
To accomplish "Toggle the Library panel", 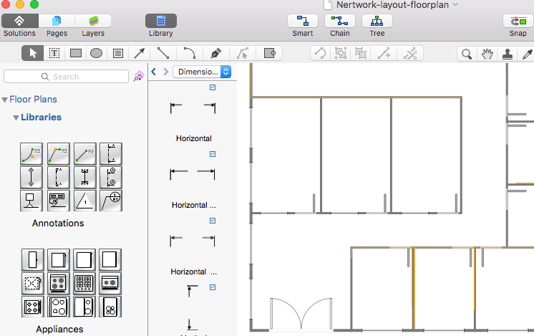I will [161, 21].
